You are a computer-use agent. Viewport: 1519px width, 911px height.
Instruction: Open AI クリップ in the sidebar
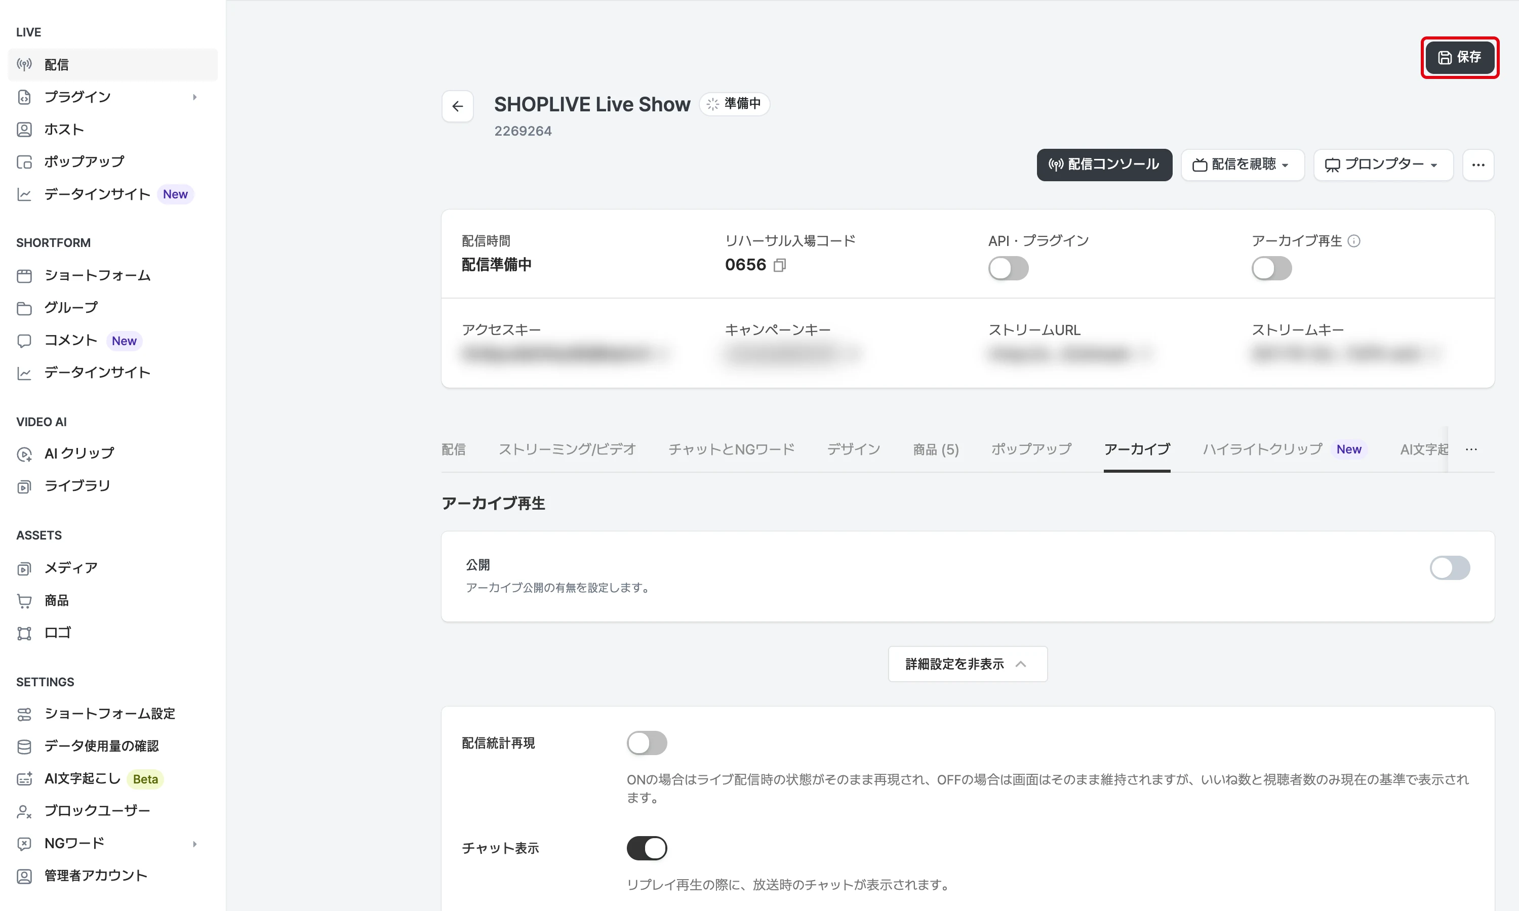click(x=78, y=453)
